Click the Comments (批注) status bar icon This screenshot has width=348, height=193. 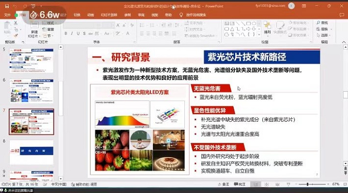click(240, 184)
